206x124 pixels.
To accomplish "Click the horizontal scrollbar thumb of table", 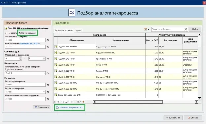I will coord(129,102).
